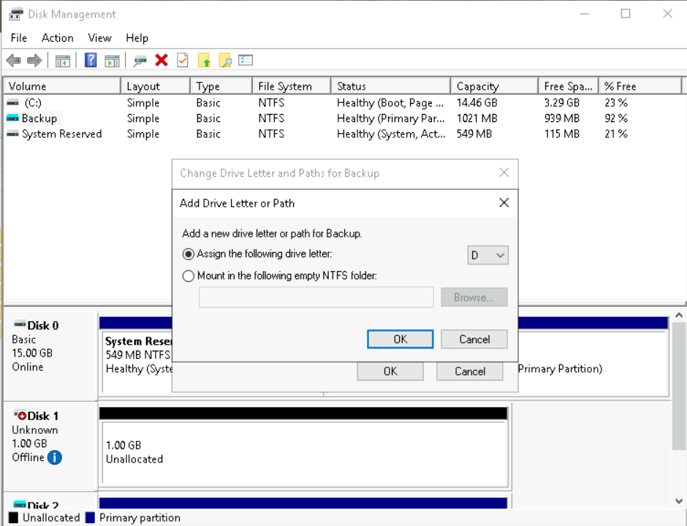Image resolution: width=687 pixels, height=526 pixels.
Task: Click the document with checkmark toolbar icon
Action: pyautogui.click(x=183, y=60)
